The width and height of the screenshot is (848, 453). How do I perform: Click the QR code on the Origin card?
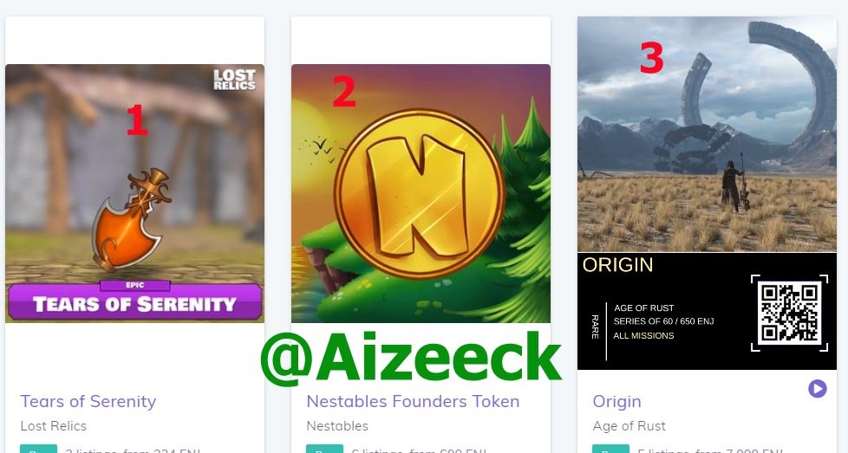coord(789,313)
